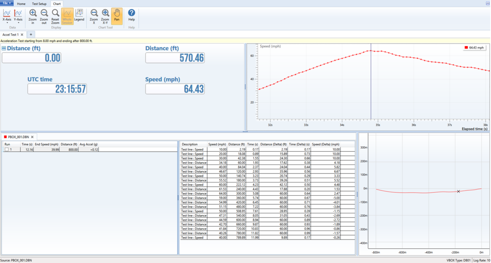Tick the checkbox for Run 1
This screenshot has width=491, height=263.
pos(6,150)
